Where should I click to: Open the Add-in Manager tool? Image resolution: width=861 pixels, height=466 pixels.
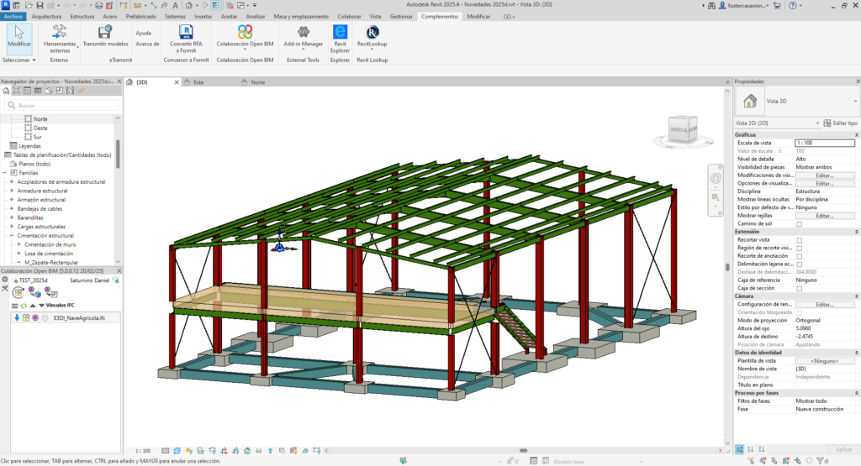tap(303, 33)
